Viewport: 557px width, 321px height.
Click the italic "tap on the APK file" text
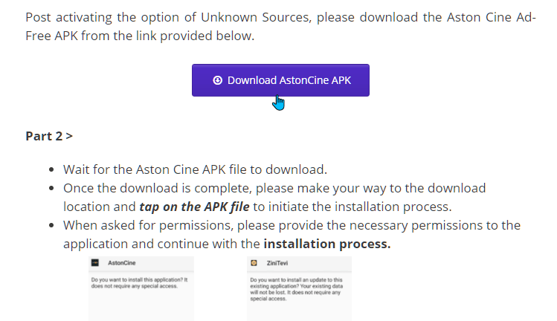pos(194,207)
